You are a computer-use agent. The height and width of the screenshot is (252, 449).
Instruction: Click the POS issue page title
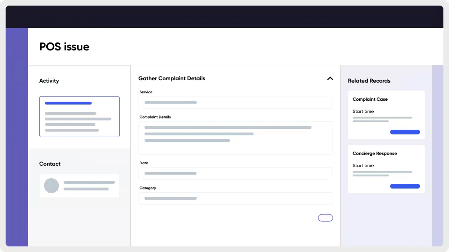pos(64,47)
